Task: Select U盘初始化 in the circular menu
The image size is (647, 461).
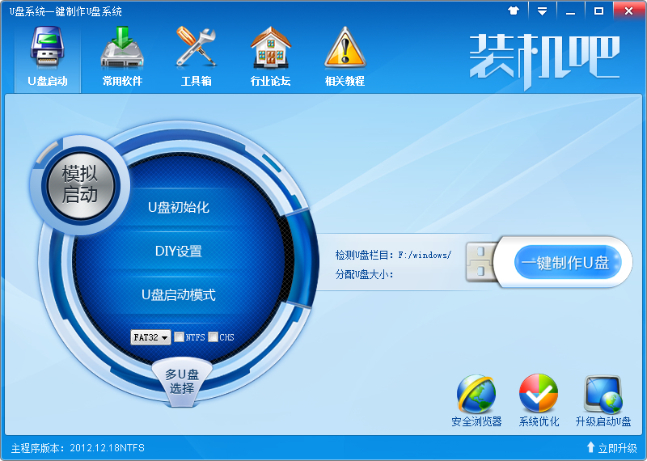Action: (x=178, y=207)
